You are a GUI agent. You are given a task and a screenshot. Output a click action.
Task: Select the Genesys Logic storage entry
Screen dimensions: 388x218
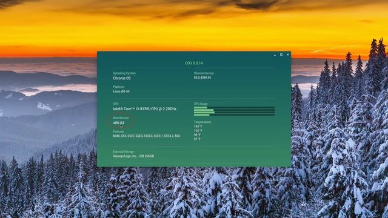tap(133, 156)
